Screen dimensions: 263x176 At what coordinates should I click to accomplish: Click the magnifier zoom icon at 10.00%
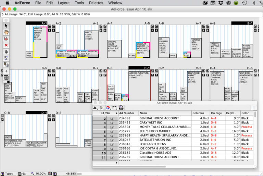pyautogui.click(x=33, y=174)
